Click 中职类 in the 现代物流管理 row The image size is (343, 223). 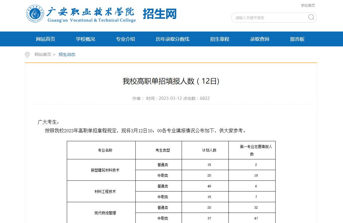click(159, 218)
